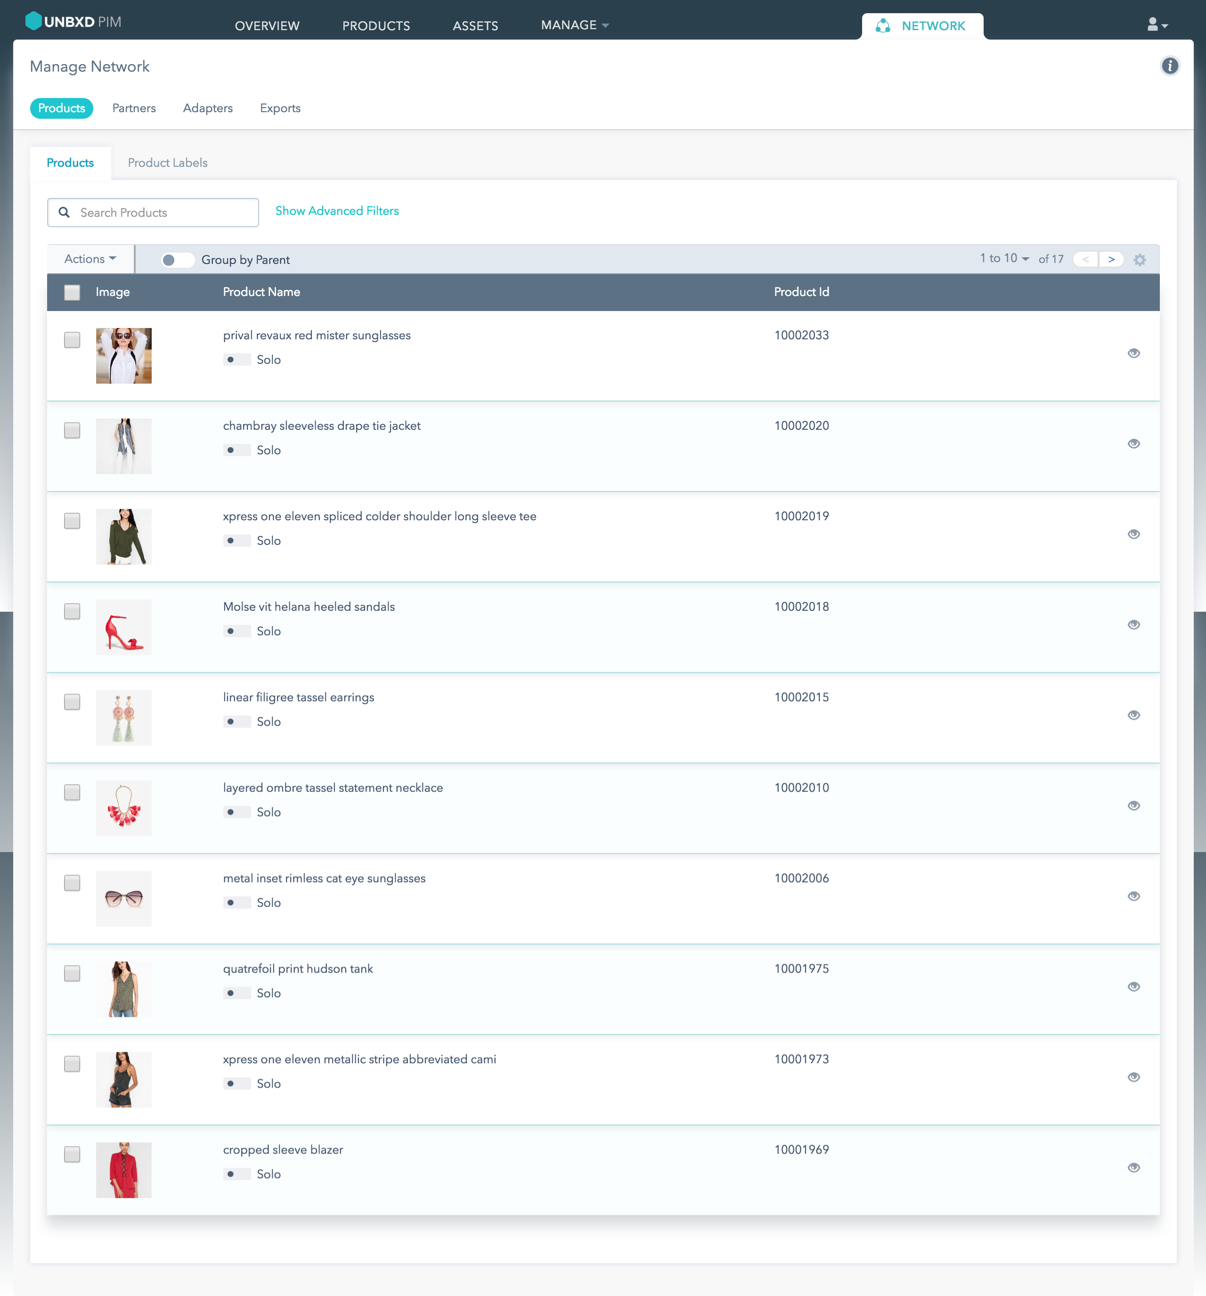View eye icon for linear filigree tassel earrings
The image size is (1206, 1296).
point(1133,716)
